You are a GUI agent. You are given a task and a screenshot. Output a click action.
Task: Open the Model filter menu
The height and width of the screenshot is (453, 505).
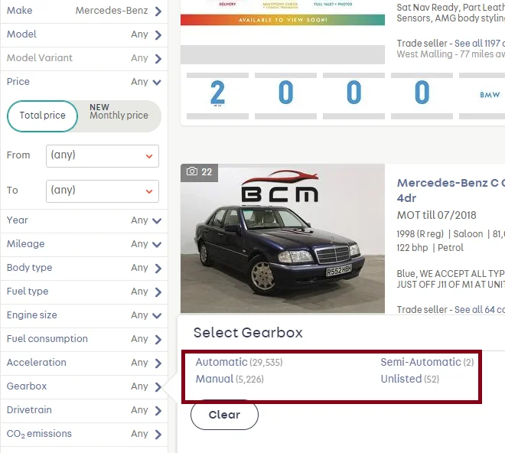(83, 34)
